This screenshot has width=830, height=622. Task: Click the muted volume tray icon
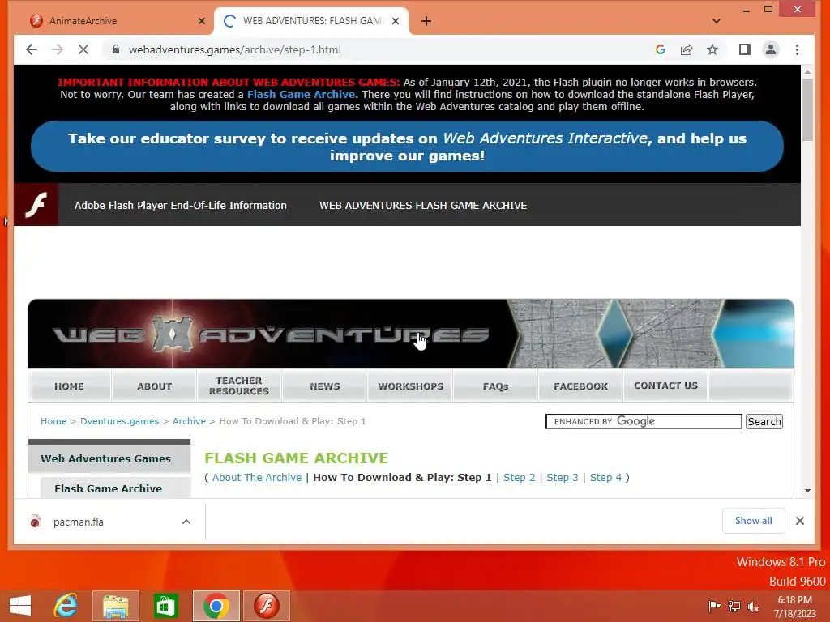coord(753,606)
